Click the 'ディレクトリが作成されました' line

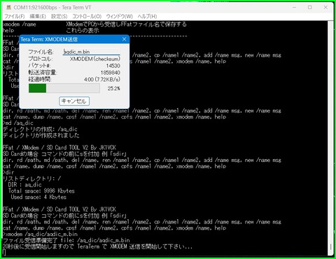click(41, 135)
